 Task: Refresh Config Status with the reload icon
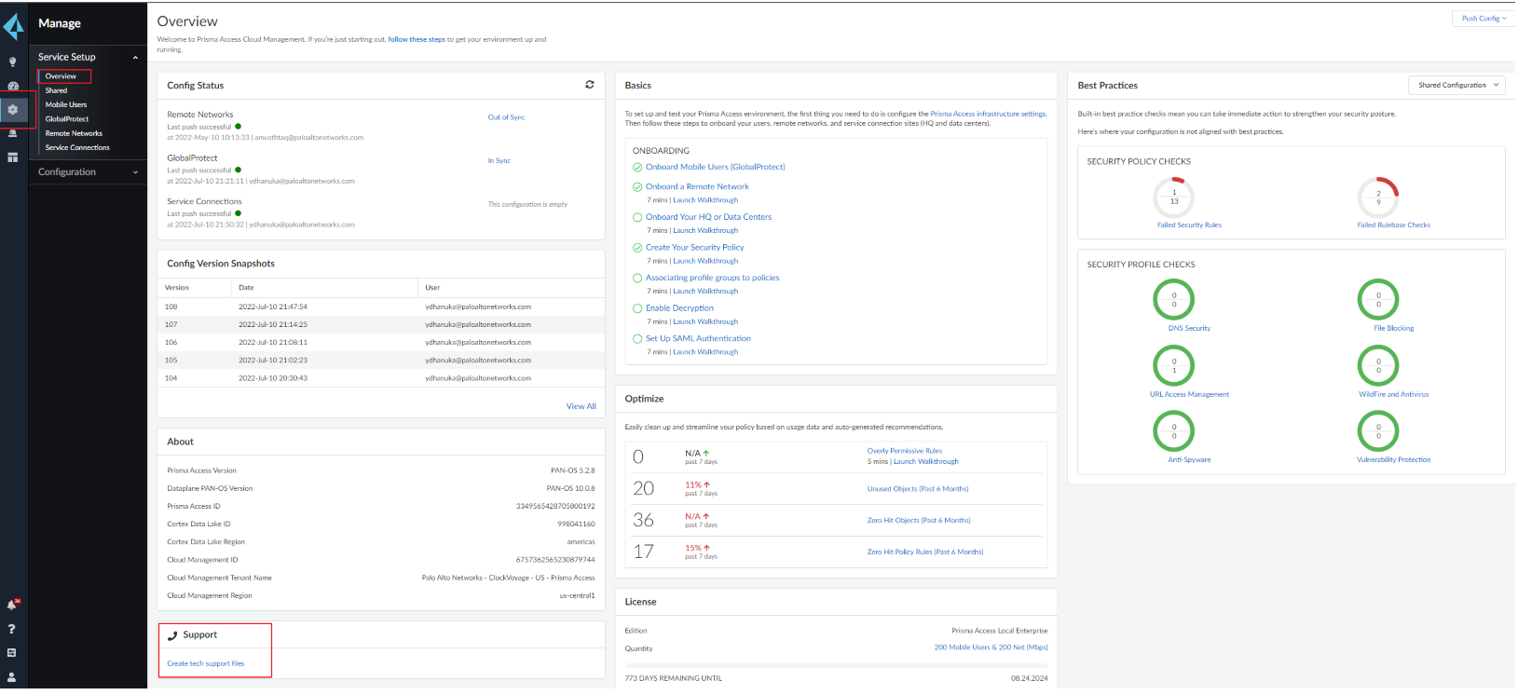(589, 85)
